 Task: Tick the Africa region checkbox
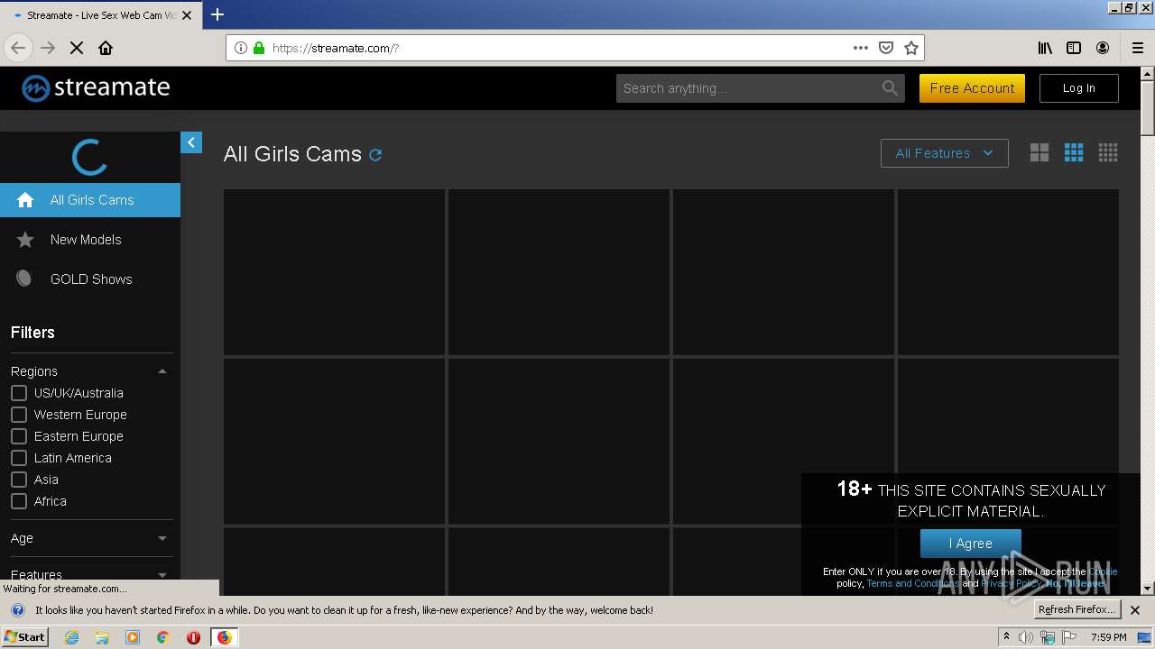(x=19, y=501)
